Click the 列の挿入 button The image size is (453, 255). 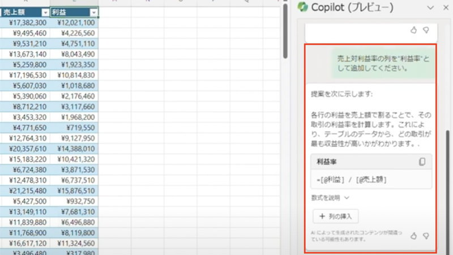(335, 216)
